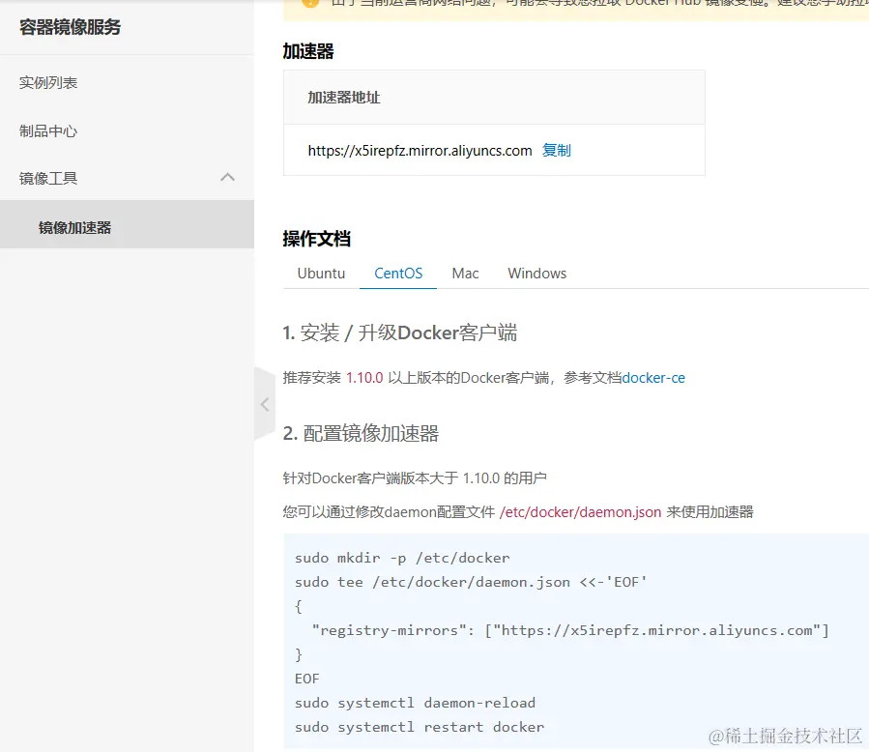Click the accelerator URL https://x5irepfz.mirror.aliyuncs.com

coord(420,151)
